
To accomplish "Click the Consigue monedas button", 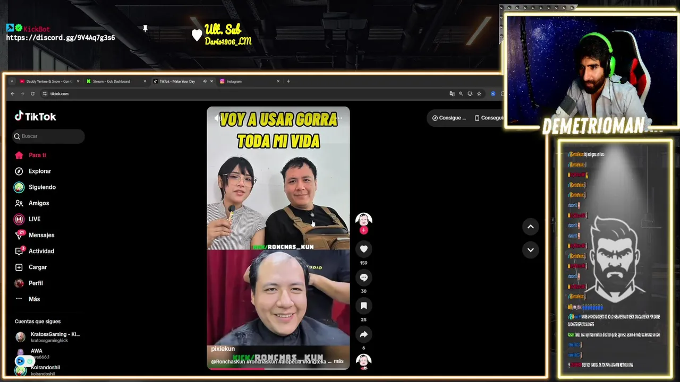I will (x=449, y=118).
